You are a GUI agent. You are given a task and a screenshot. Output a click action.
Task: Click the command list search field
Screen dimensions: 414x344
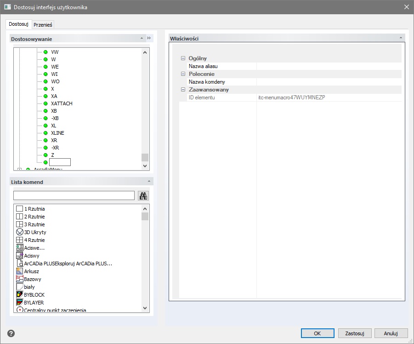74,195
